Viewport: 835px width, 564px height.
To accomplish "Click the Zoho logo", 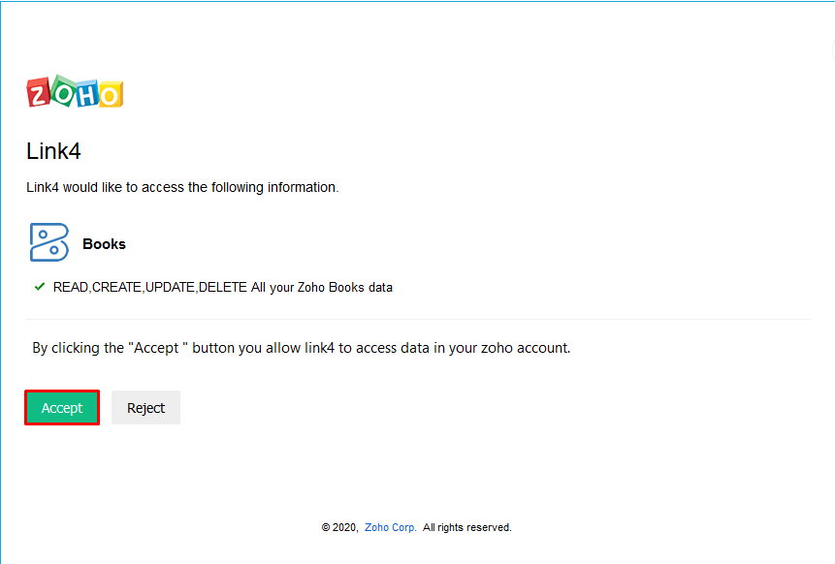I will pyautogui.click(x=75, y=91).
